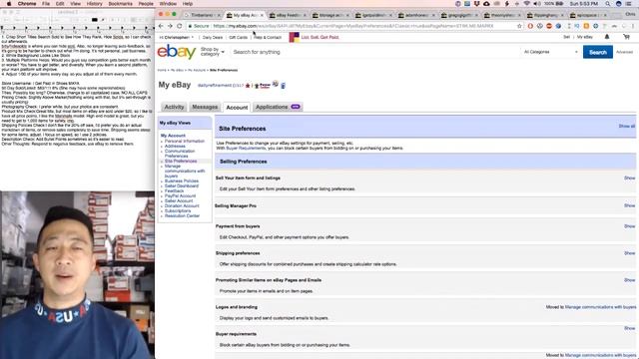
Task: Click the Advanced search link
Action: point(624,52)
